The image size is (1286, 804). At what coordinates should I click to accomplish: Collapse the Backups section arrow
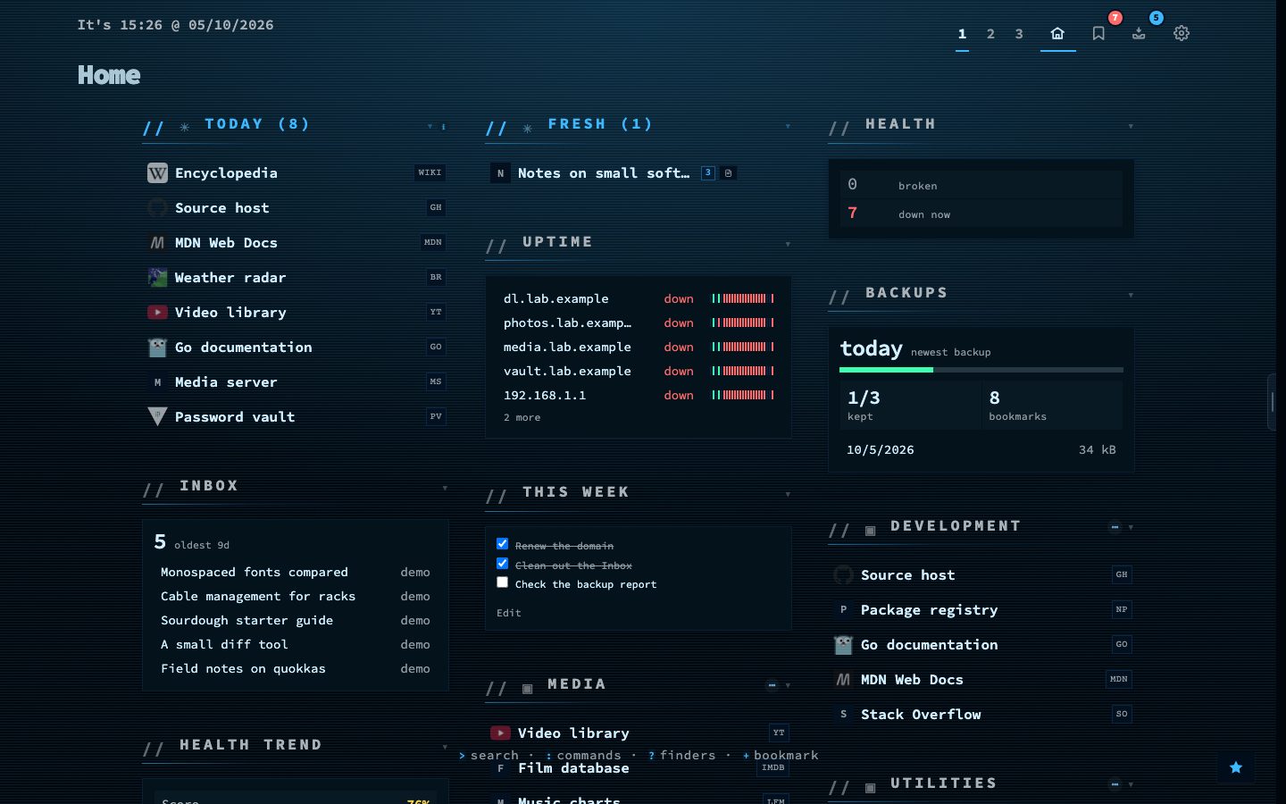tap(1131, 296)
